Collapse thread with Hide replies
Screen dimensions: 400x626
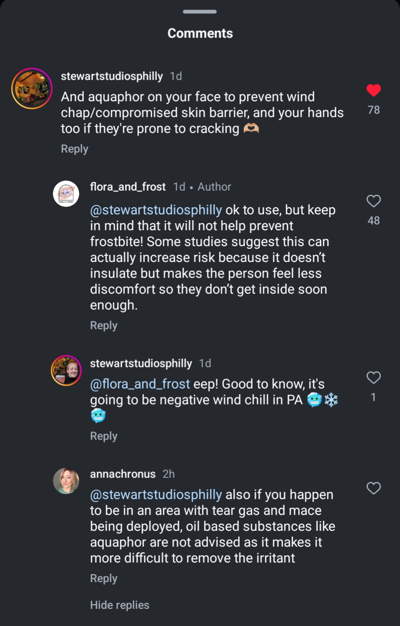click(119, 605)
